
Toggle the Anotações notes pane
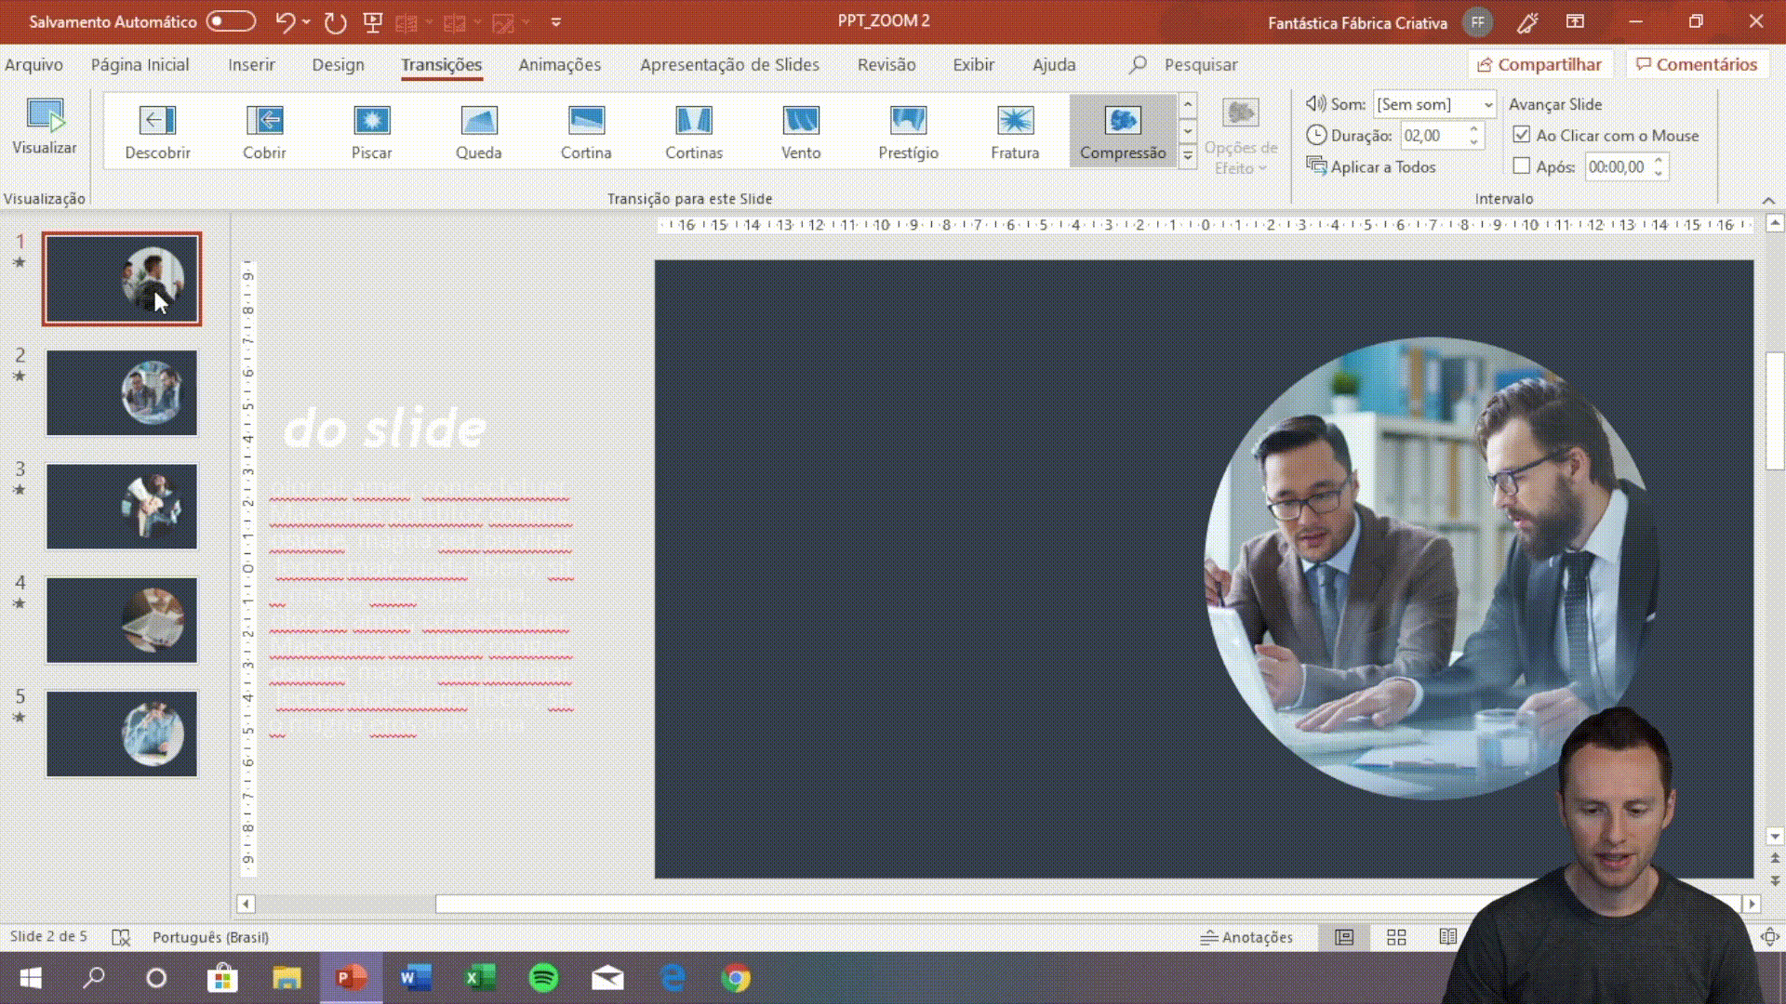pyautogui.click(x=1246, y=937)
